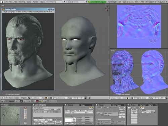Toggle the right viewport layer lock icon
The width and height of the screenshot is (168, 126).
pos(167,98)
